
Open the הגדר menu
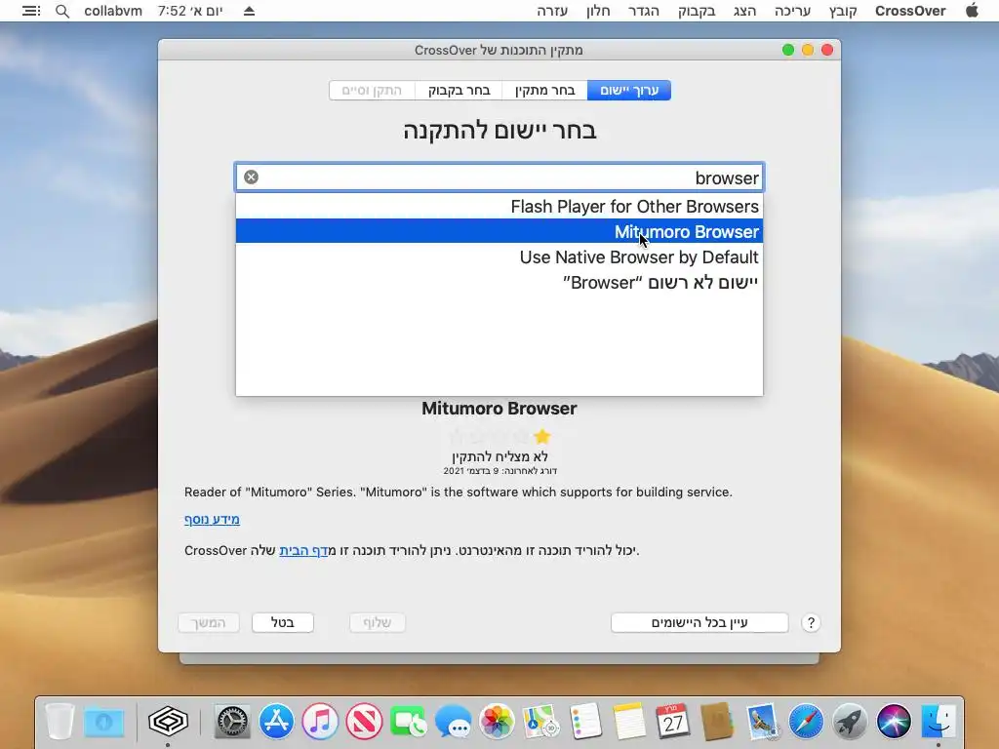pyautogui.click(x=644, y=11)
